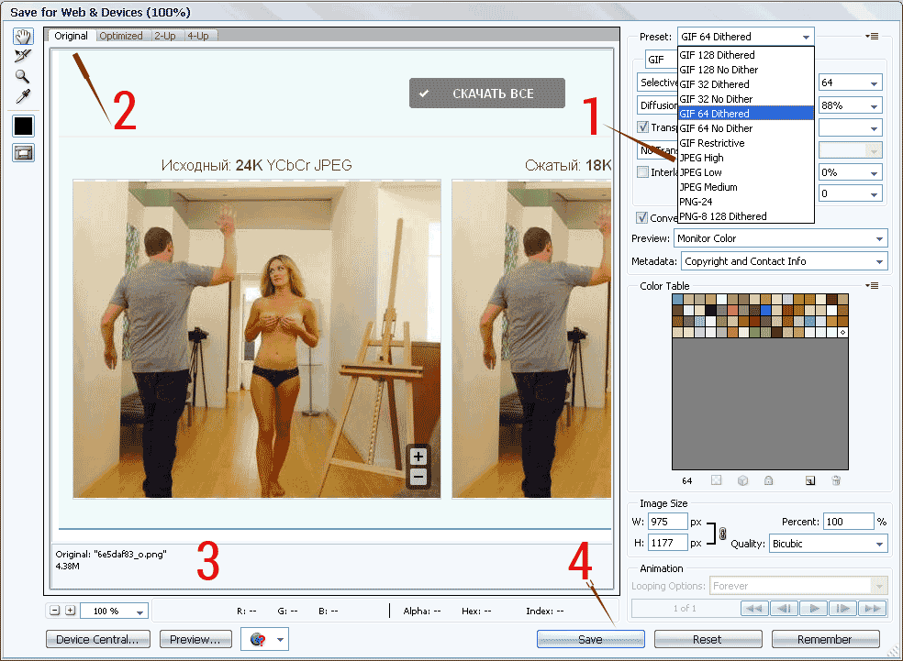The image size is (903, 661).
Task: Open the Web Snap dropdown showing 0%
Action: click(x=851, y=172)
